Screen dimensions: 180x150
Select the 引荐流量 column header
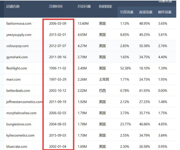pyautogui.click(x=127, y=12)
